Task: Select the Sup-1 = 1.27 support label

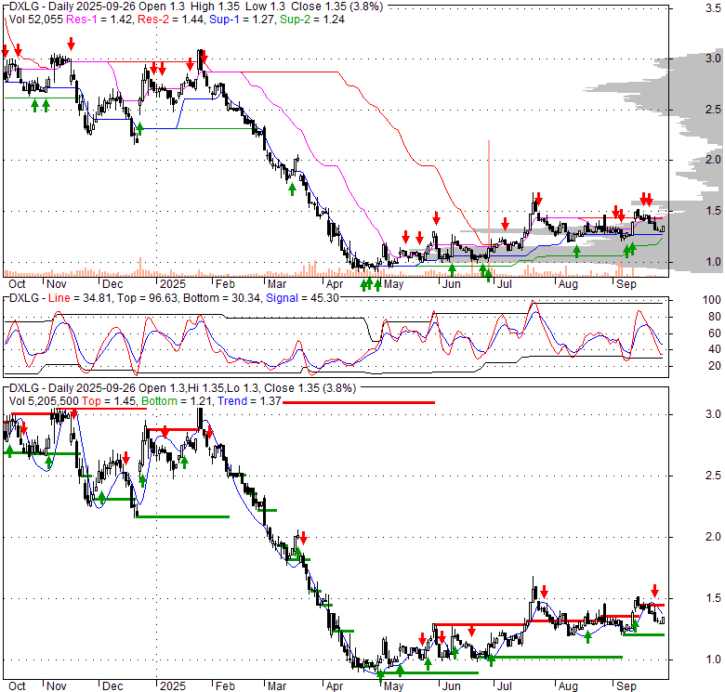Action: (x=243, y=20)
